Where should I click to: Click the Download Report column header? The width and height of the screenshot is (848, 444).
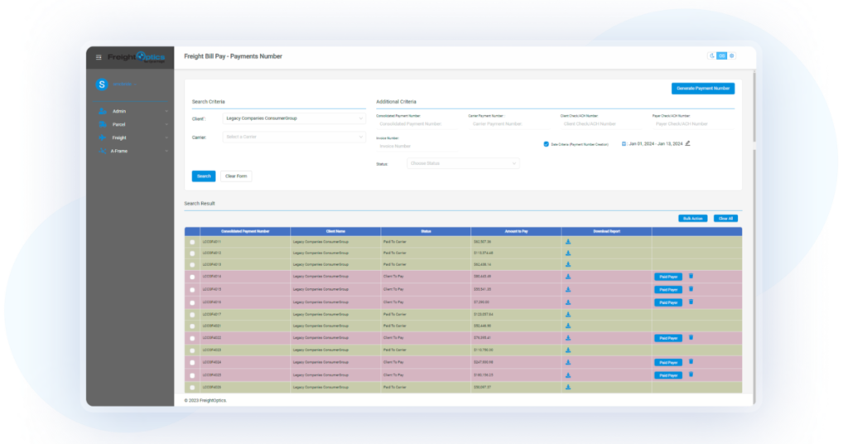606,231
